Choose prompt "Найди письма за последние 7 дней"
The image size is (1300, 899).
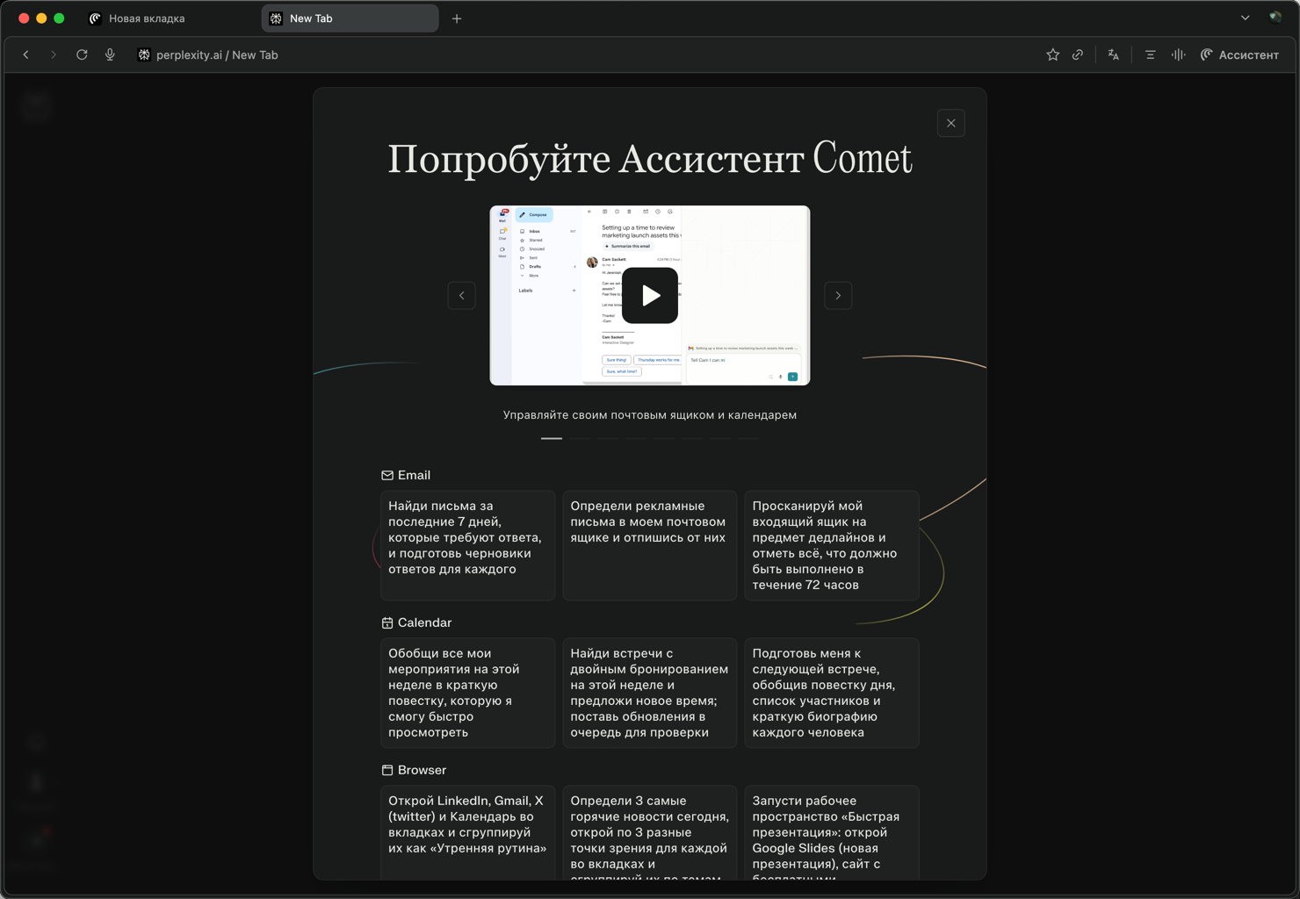click(x=468, y=545)
